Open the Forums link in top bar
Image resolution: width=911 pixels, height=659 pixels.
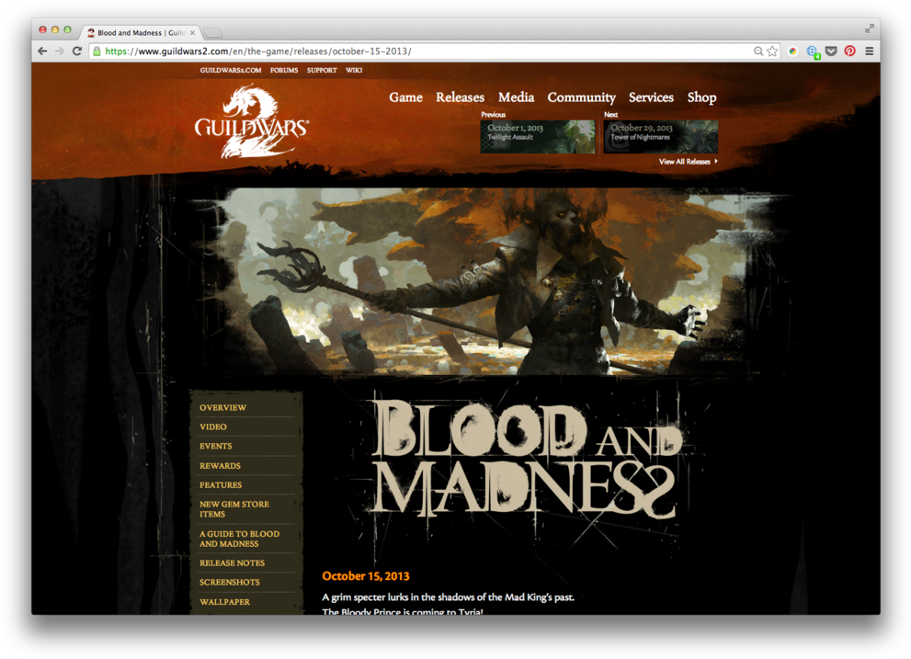point(283,71)
